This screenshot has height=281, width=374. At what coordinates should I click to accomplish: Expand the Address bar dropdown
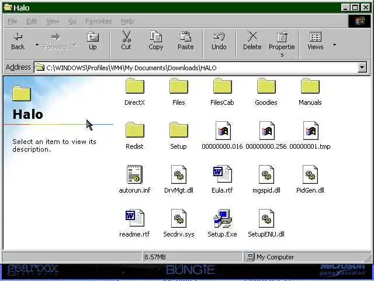pyautogui.click(x=362, y=68)
